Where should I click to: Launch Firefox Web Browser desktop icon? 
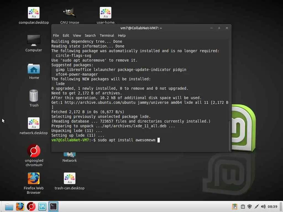(33, 178)
